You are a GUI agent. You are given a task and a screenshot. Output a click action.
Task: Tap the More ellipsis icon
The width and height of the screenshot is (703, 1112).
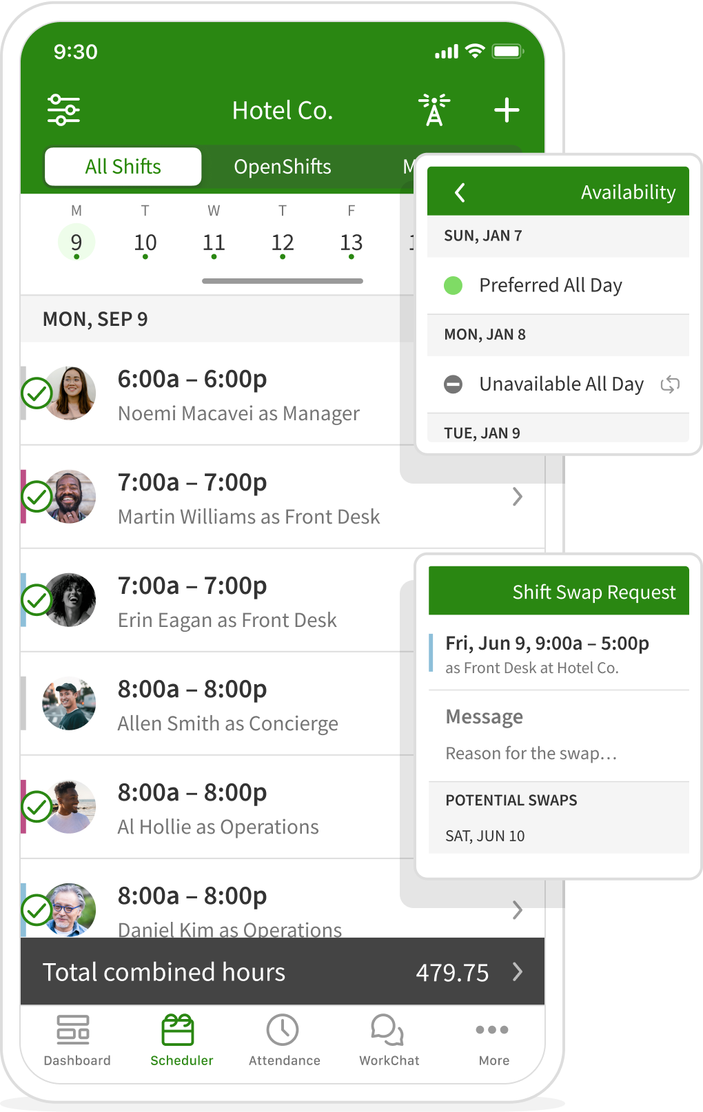click(x=492, y=1030)
